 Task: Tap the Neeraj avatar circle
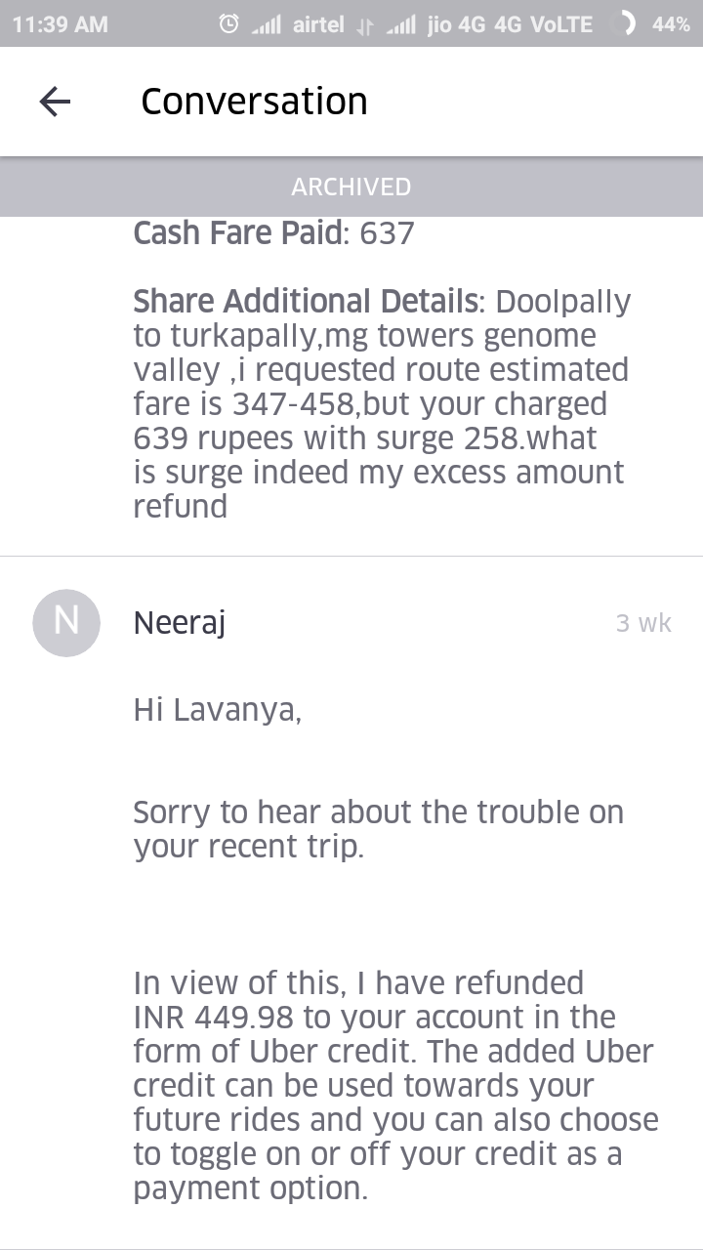(x=66, y=623)
